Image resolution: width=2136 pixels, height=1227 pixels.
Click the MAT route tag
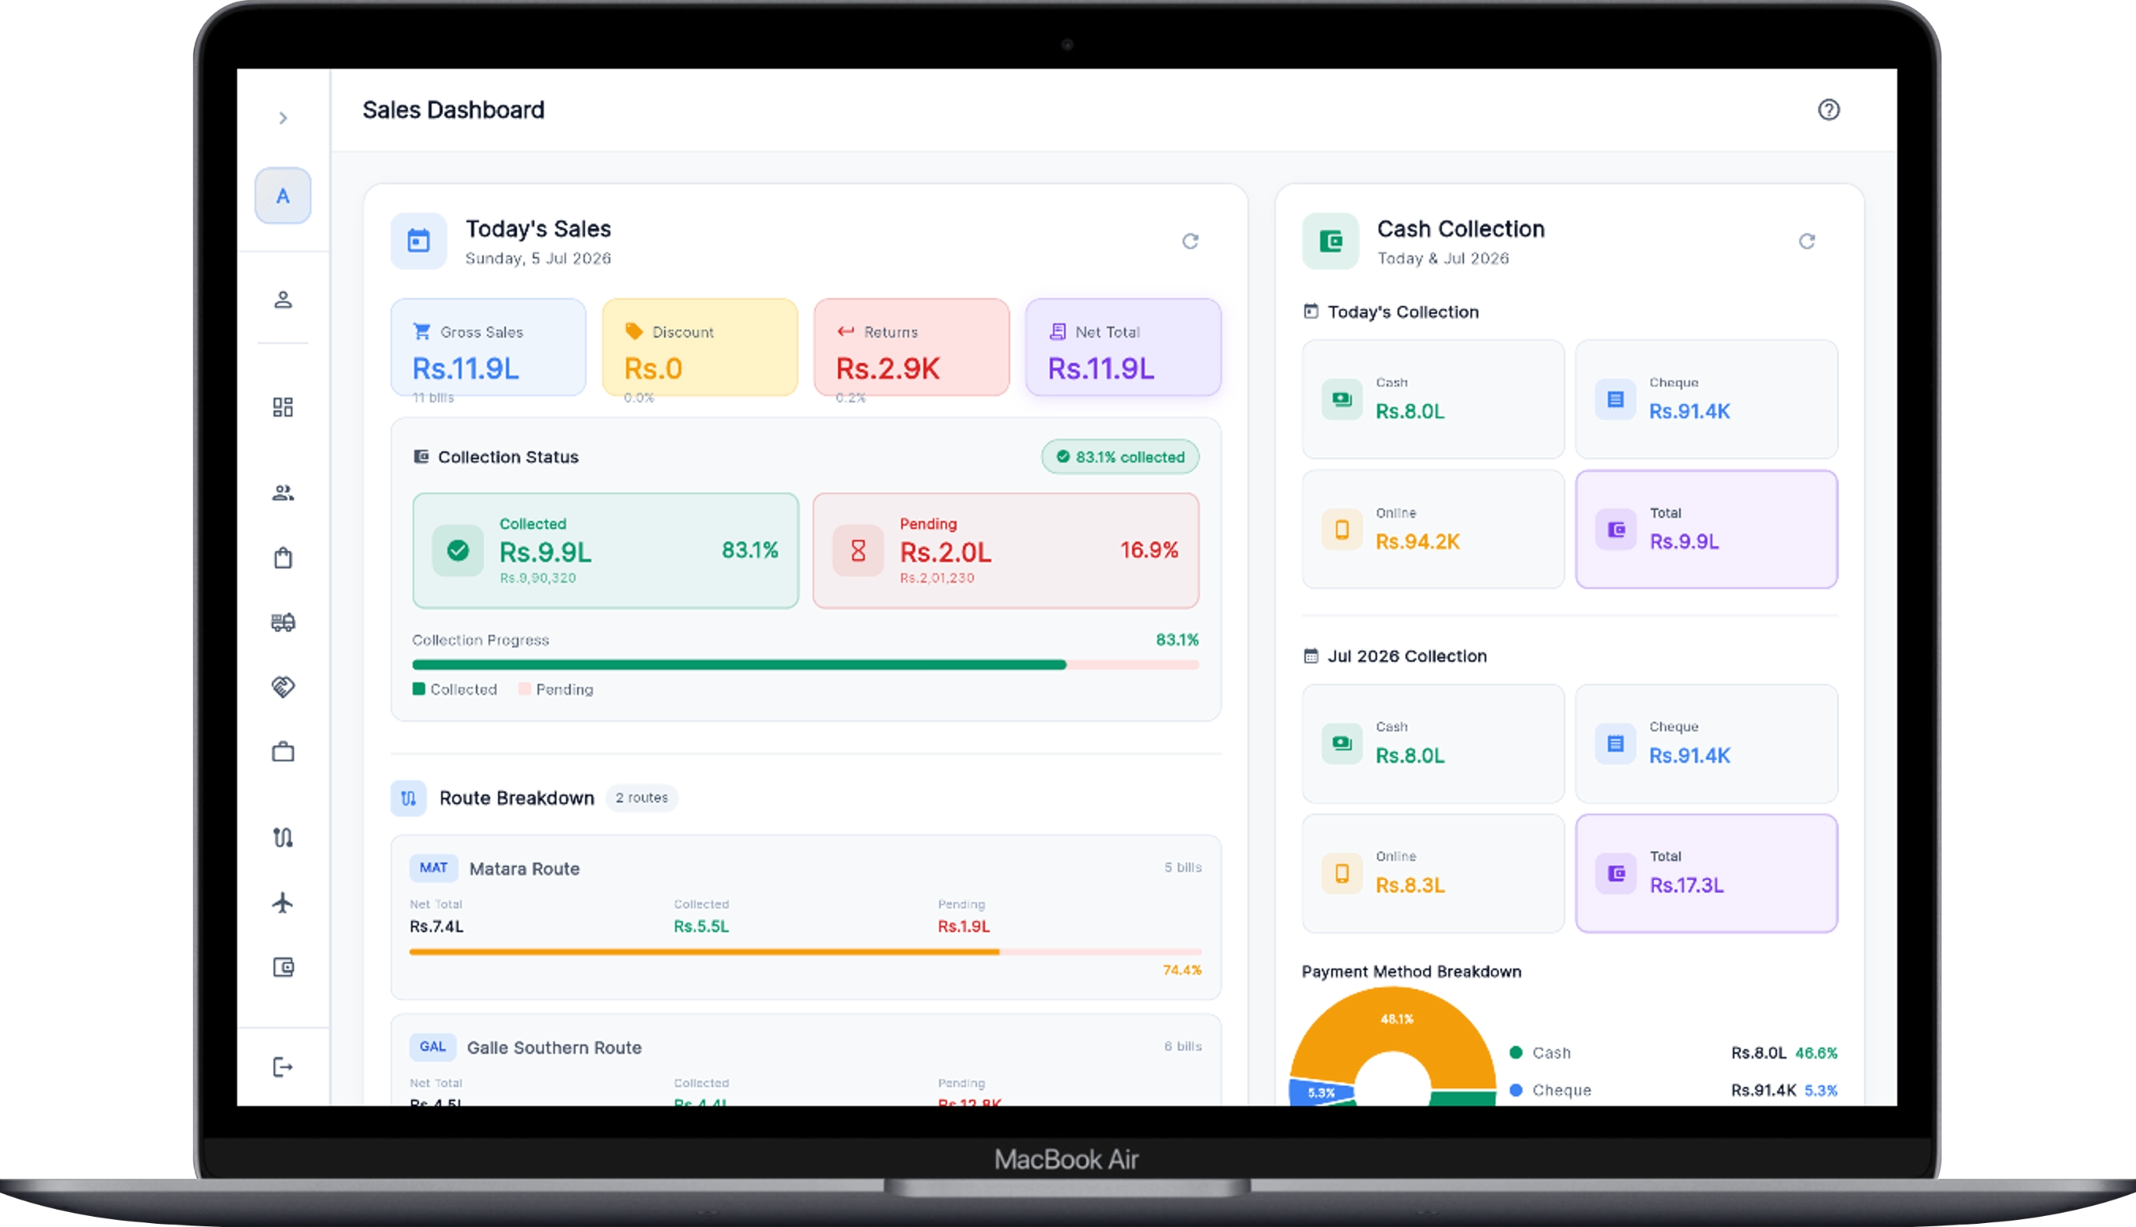click(434, 868)
